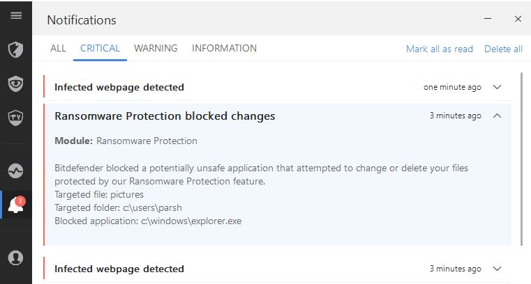
Task: Open the Protection shield section
Action: [x=15, y=50]
